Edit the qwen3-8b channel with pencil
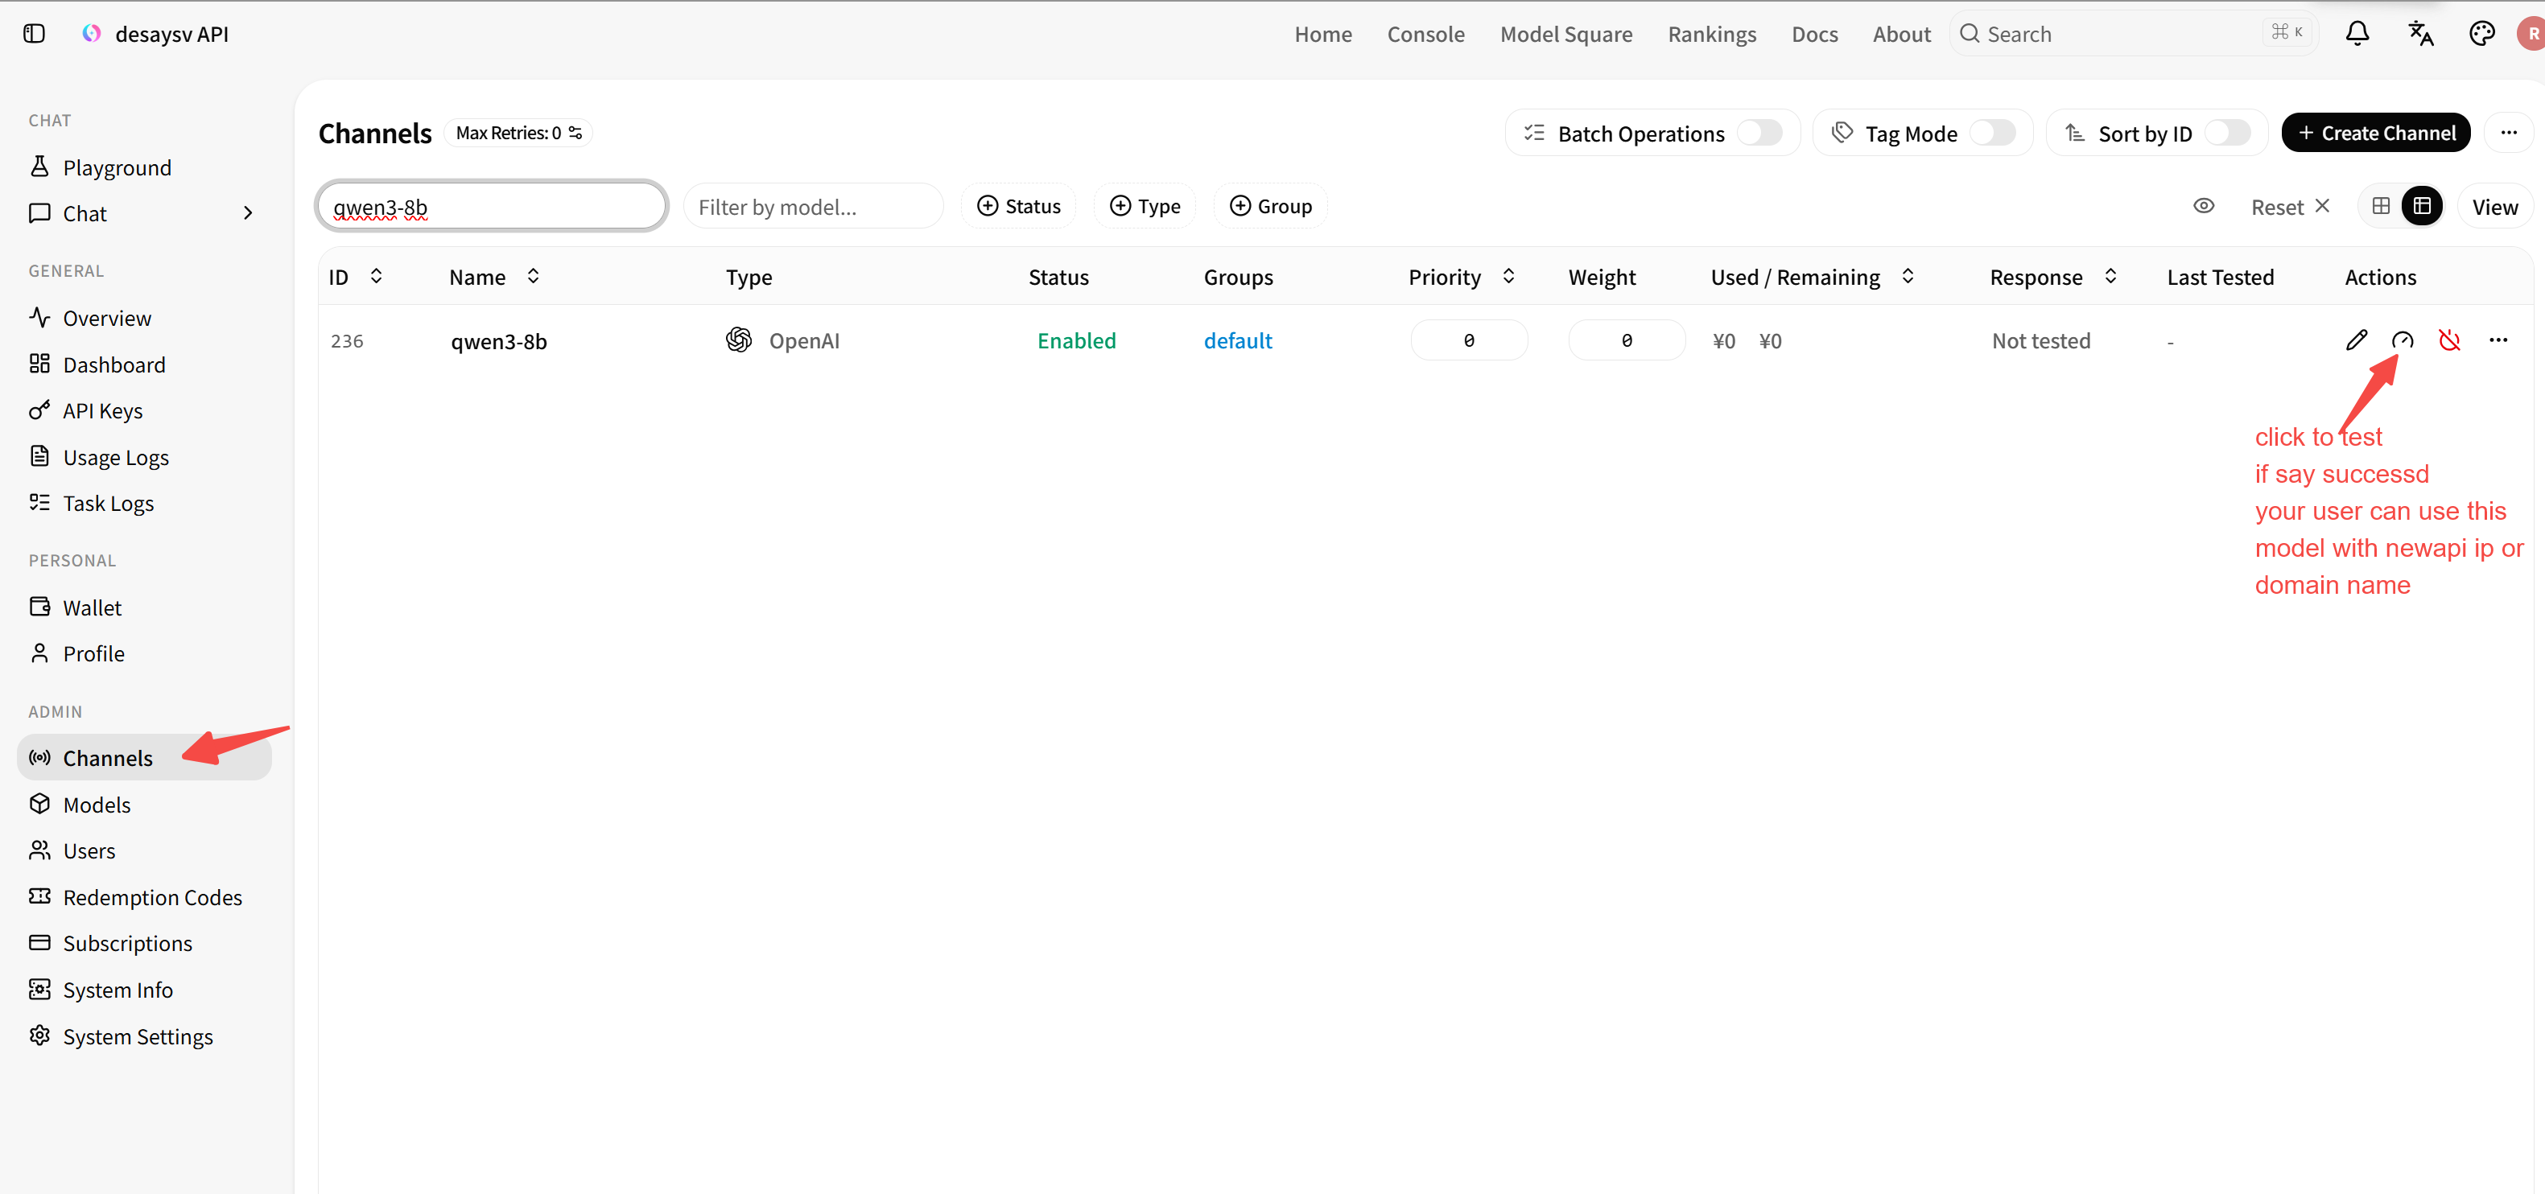The image size is (2545, 1194). (2357, 340)
